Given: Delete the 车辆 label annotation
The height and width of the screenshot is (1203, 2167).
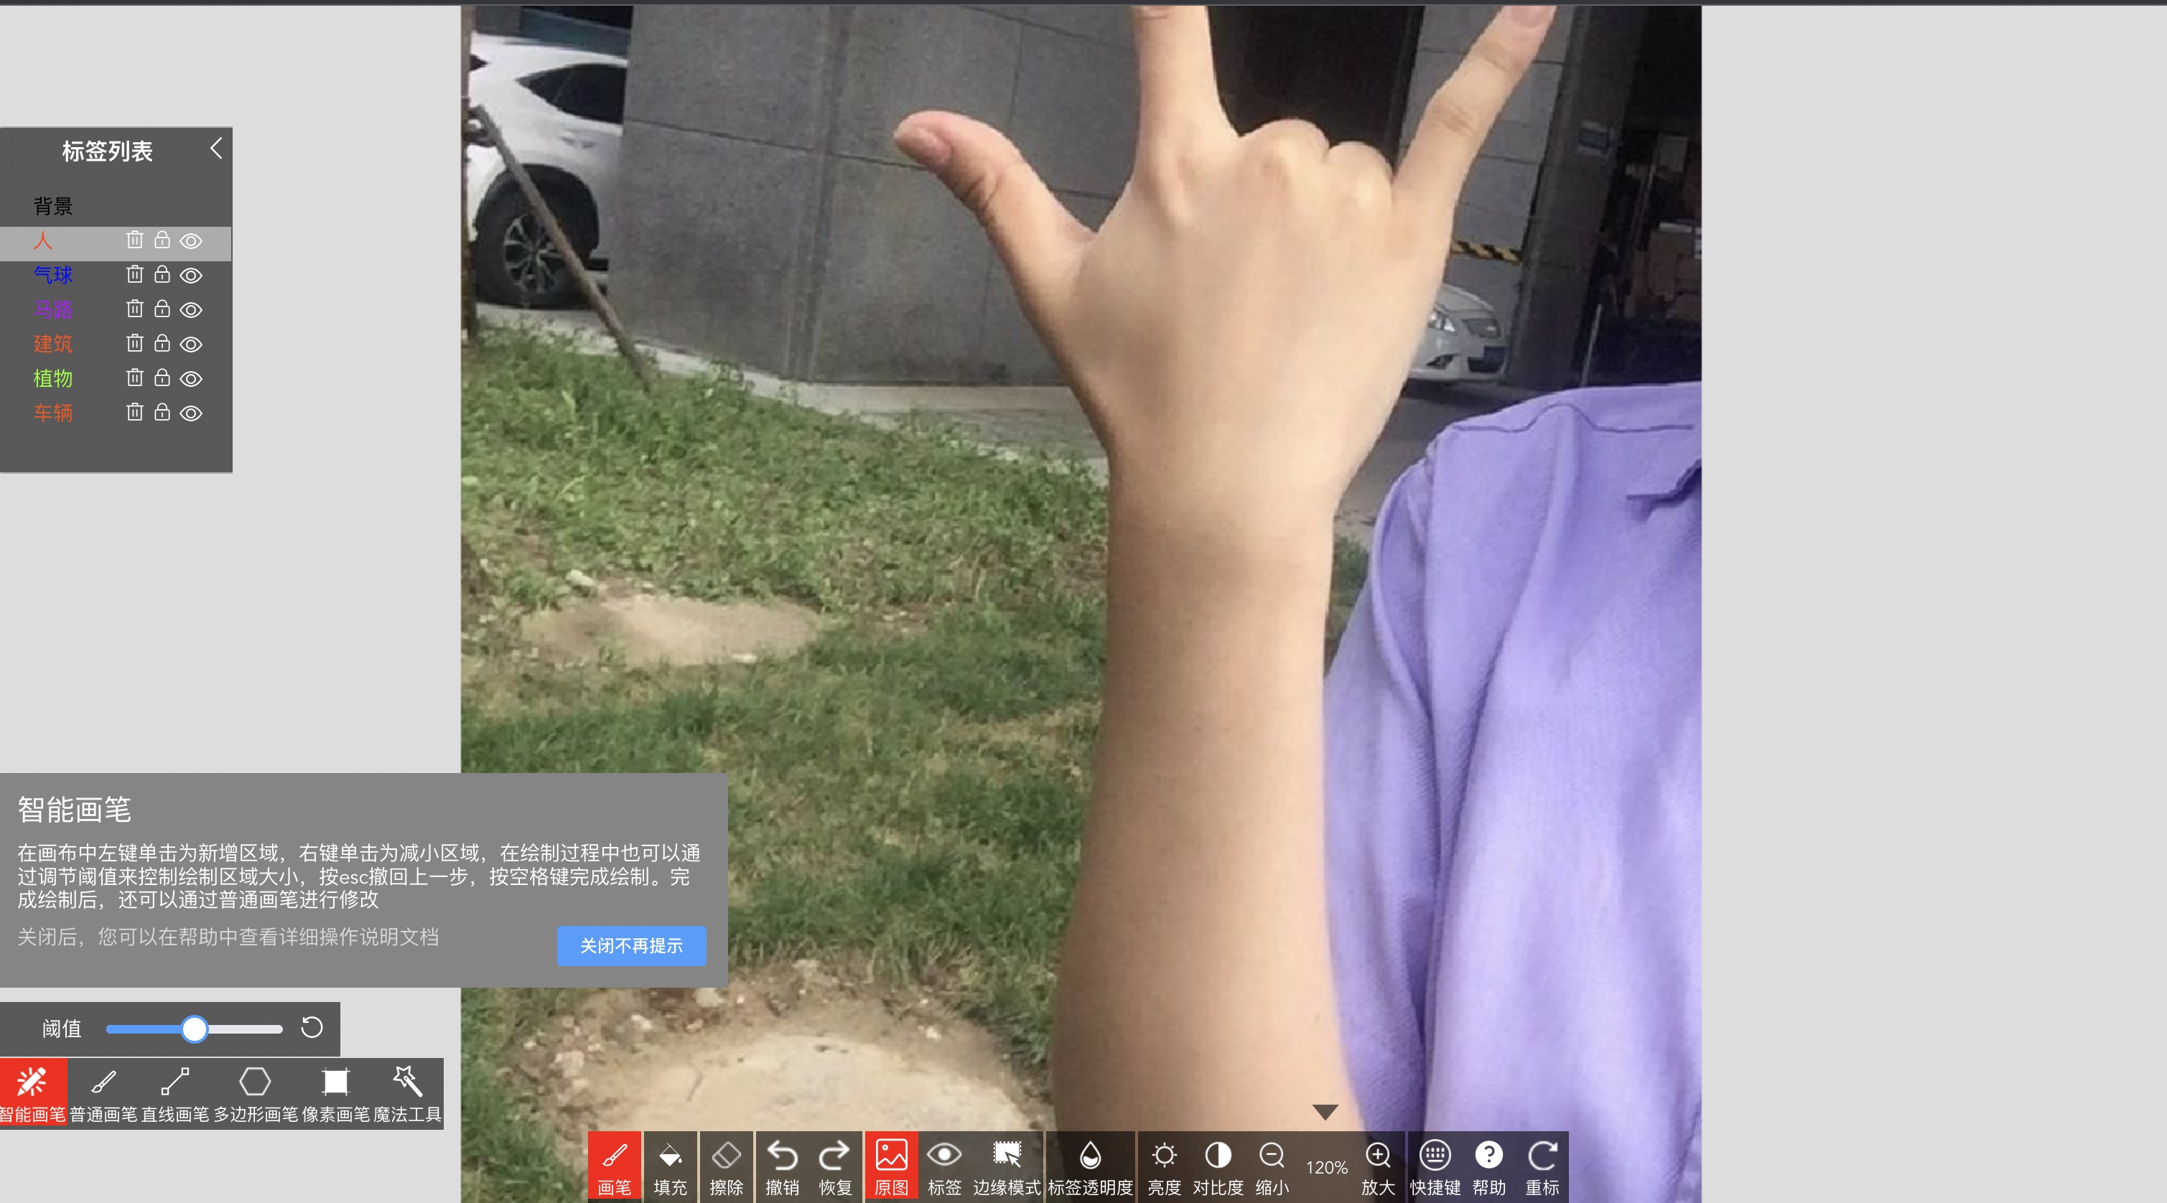Looking at the screenshot, I should tap(134, 412).
